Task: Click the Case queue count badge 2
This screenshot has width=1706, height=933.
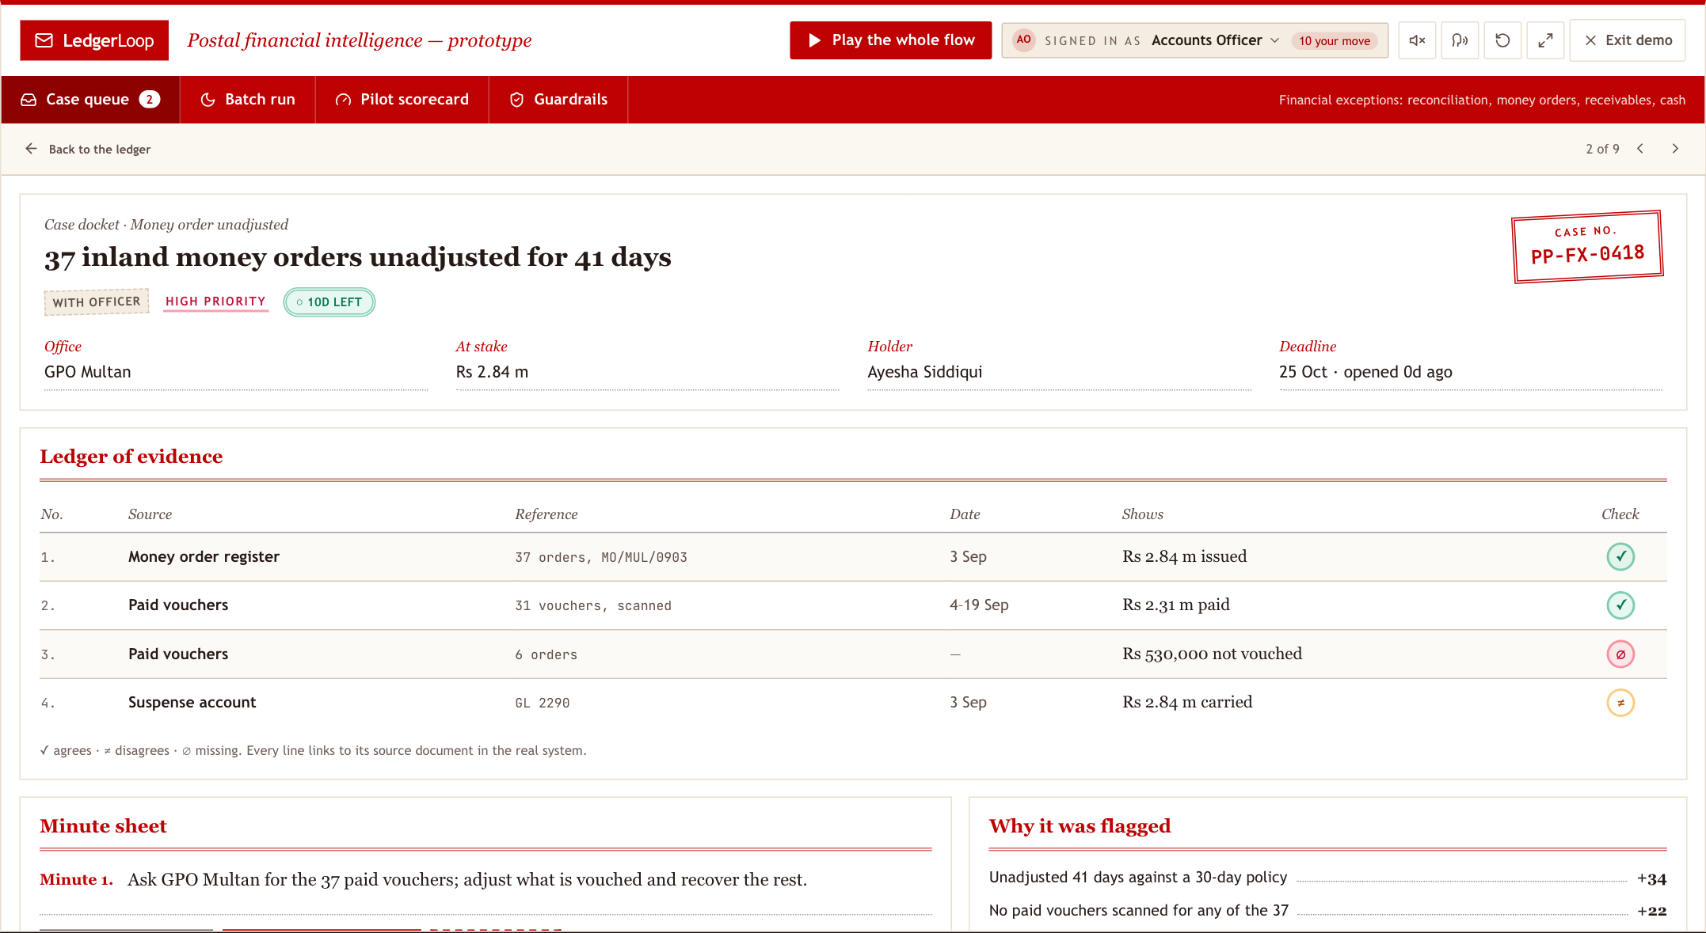Action: tap(150, 99)
